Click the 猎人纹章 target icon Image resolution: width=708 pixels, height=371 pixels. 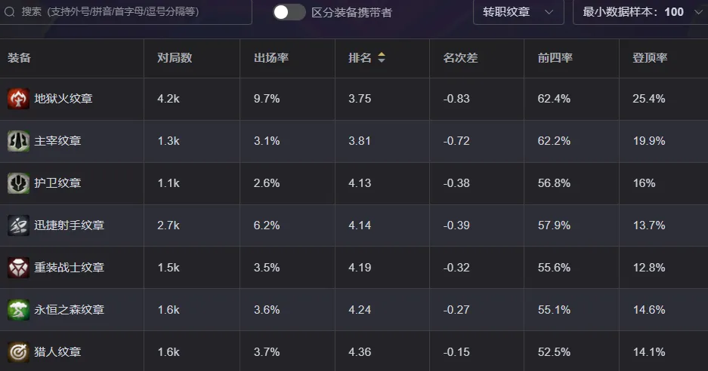click(x=19, y=352)
